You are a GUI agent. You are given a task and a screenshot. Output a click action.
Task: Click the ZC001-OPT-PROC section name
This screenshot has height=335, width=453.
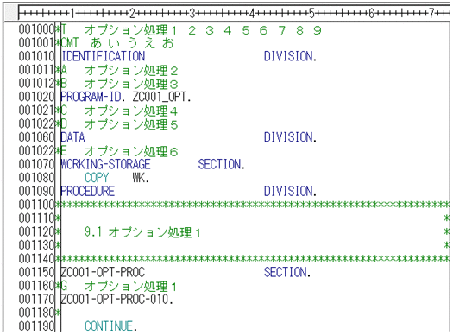[x=103, y=272]
